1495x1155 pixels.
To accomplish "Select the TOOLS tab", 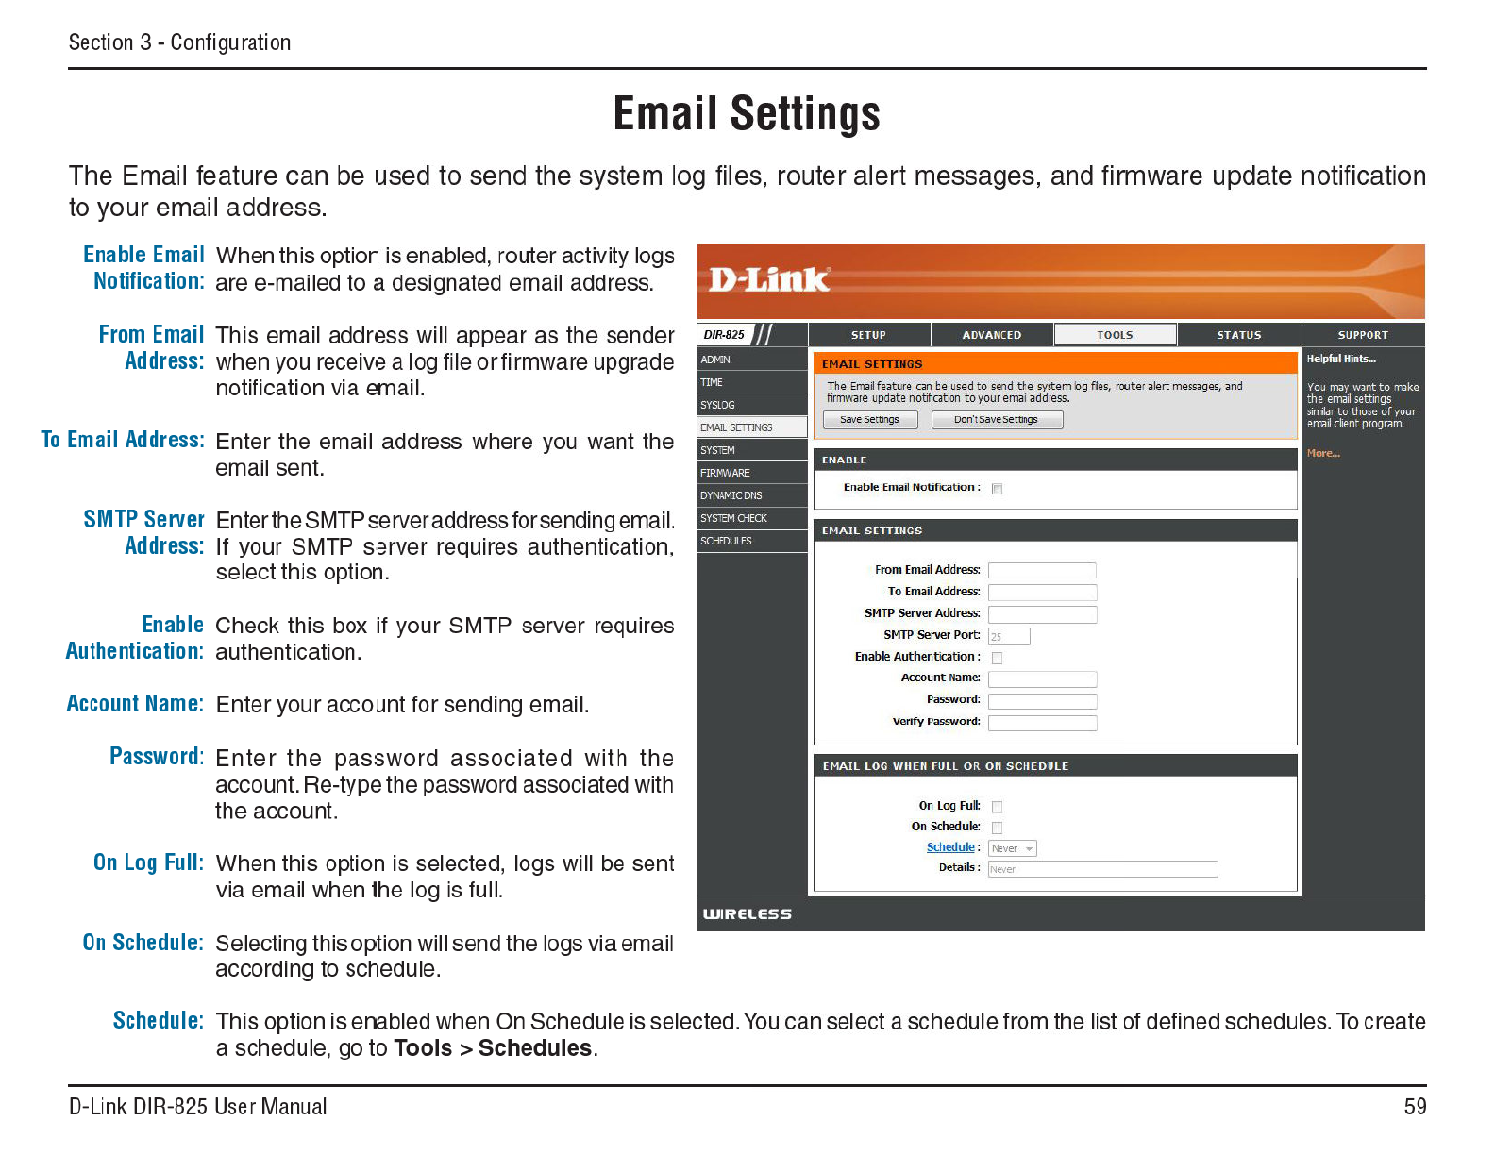I will coord(1116,335).
